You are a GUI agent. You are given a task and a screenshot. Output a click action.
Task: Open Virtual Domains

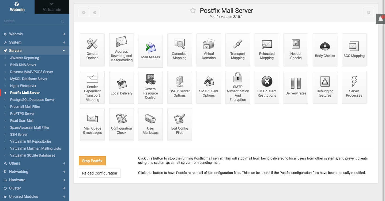coord(209,50)
